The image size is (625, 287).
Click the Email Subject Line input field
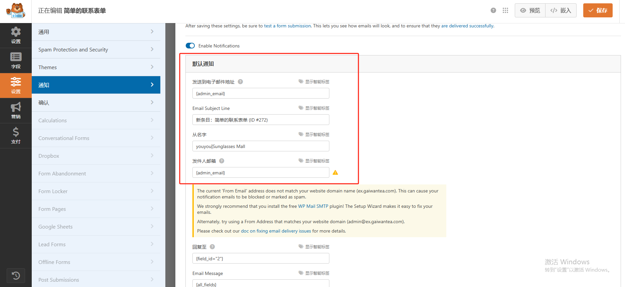[261, 120]
